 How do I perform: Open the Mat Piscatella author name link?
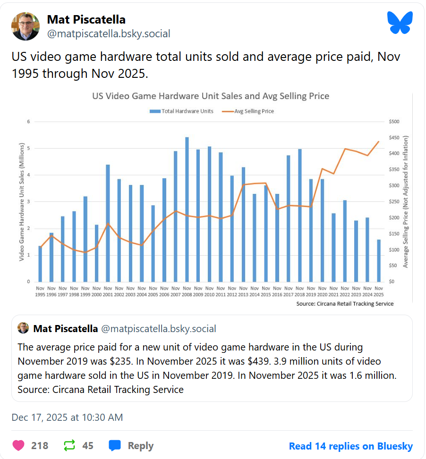pyautogui.click(x=86, y=19)
